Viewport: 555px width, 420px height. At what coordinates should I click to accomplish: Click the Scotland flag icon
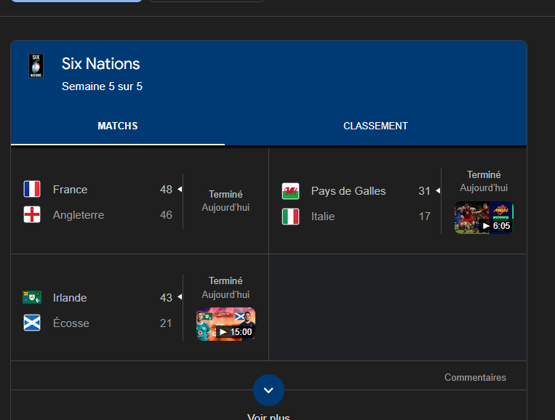pyautogui.click(x=32, y=323)
